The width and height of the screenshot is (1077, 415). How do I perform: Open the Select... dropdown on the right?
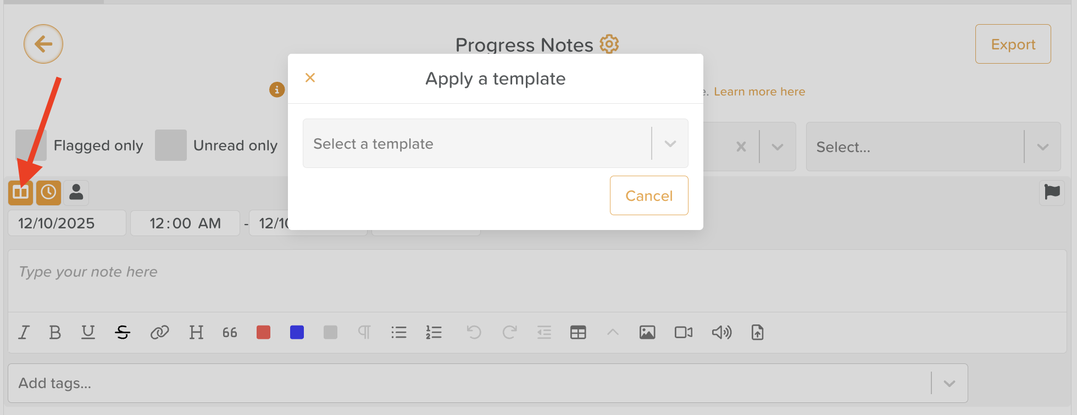click(x=932, y=147)
